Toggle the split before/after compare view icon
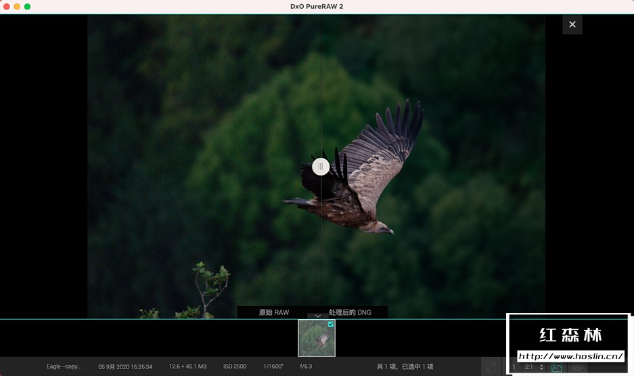The image size is (634, 376). 557,367
